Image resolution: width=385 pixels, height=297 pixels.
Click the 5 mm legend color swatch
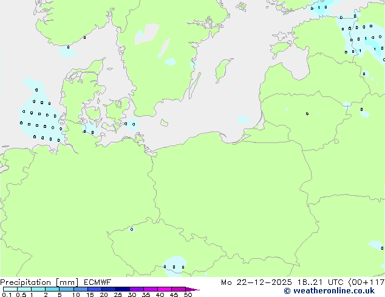(x=66, y=289)
